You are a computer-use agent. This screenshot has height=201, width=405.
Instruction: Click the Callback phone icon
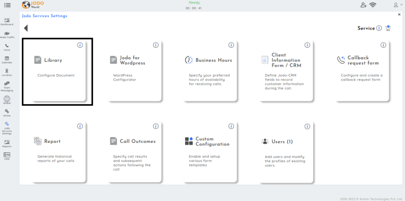click(341, 60)
